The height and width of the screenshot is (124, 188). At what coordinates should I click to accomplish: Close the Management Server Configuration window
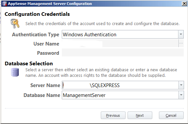[x=184, y=4]
